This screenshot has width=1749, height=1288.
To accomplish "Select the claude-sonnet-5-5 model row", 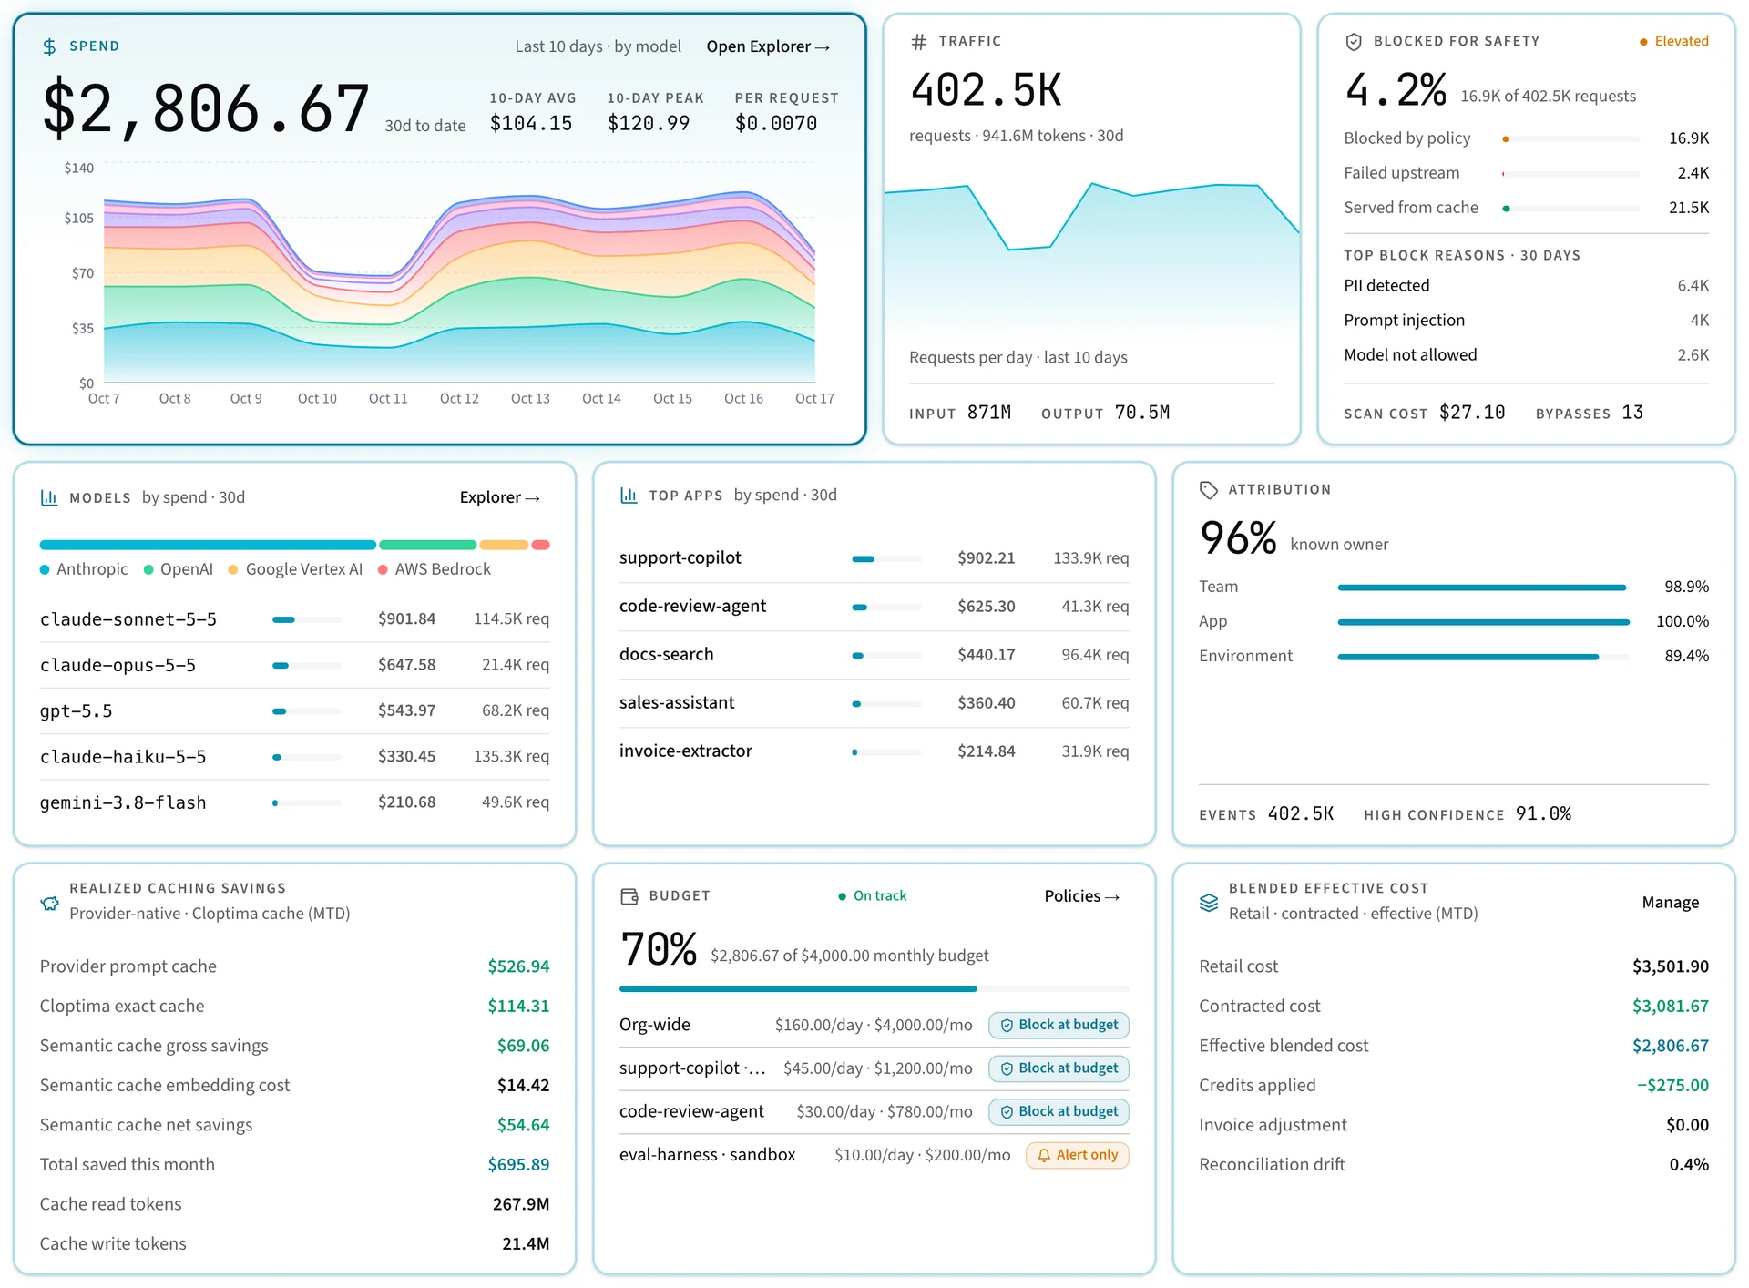I will [294, 619].
